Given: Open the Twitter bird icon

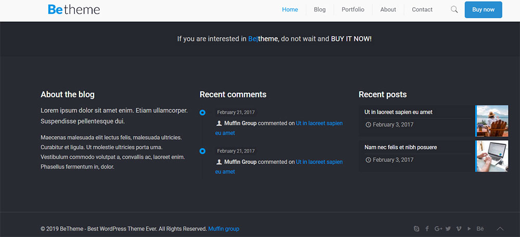Looking at the screenshot, I should 448,229.
